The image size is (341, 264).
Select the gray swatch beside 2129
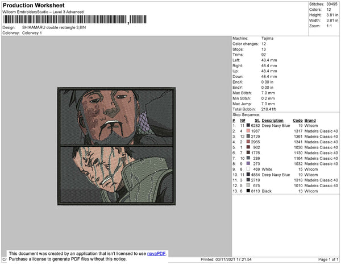pos(248,136)
